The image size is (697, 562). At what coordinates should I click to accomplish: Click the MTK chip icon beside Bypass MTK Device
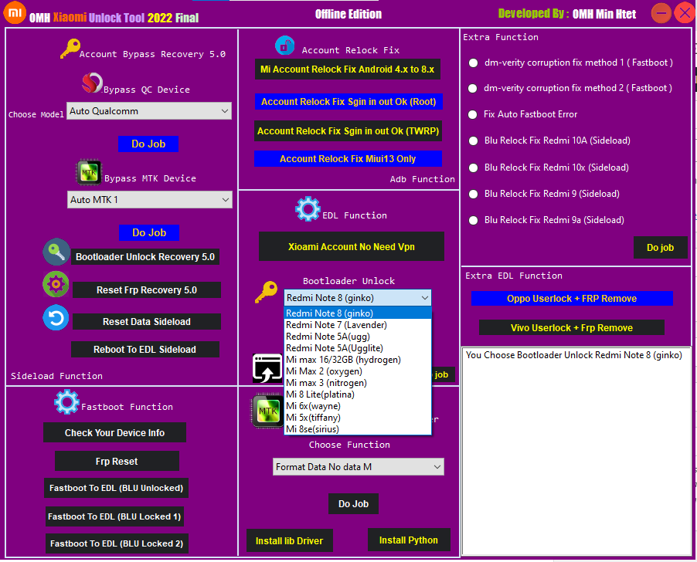coord(89,173)
